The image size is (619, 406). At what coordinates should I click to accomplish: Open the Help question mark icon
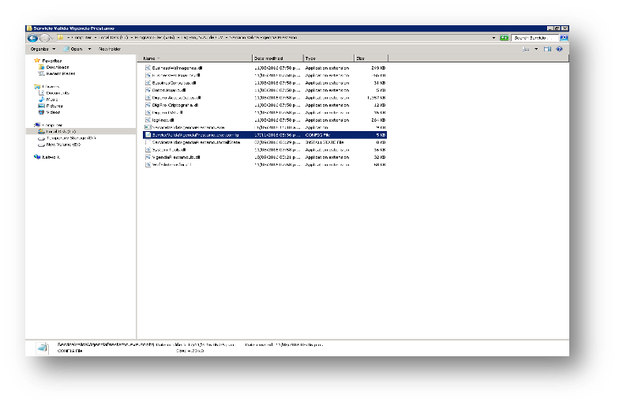(560, 49)
